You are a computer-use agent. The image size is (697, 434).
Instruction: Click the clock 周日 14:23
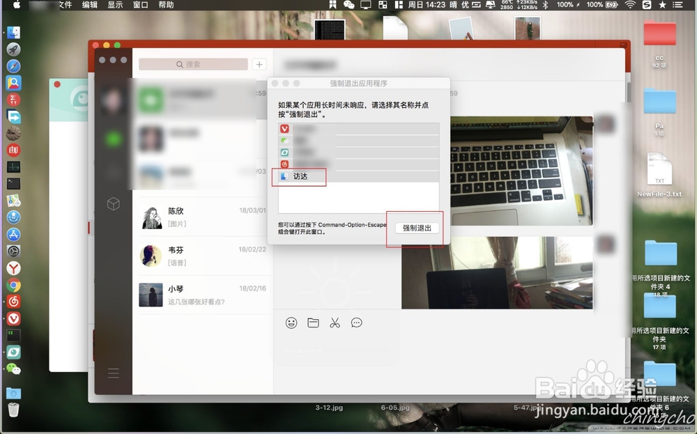point(427,5)
